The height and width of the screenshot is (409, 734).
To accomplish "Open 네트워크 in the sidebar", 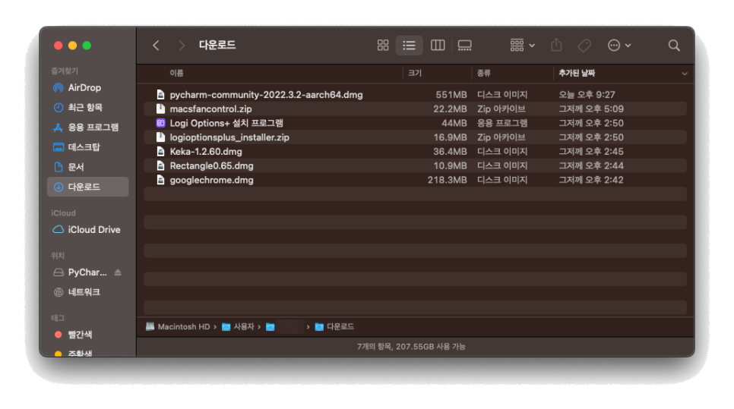I will pyautogui.click(x=87, y=292).
